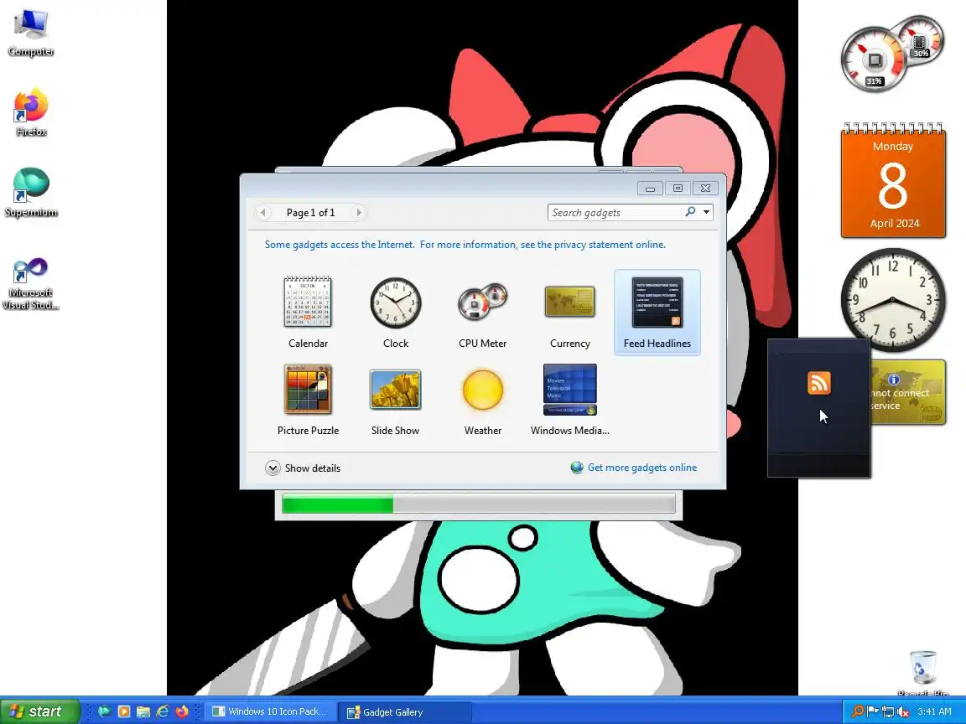Go to the previous gadget page

(263, 212)
